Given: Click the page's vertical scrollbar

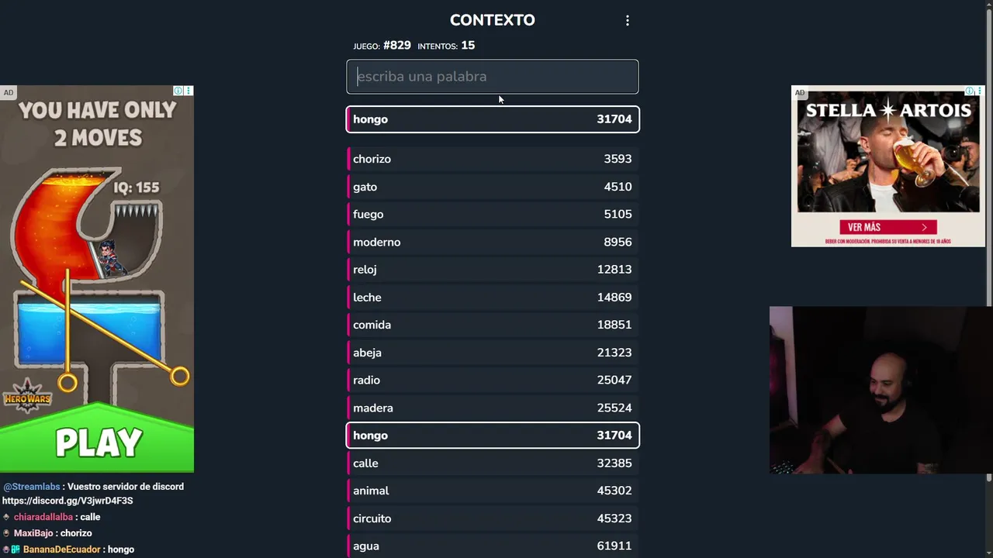Looking at the screenshot, I should click(x=988, y=155).
